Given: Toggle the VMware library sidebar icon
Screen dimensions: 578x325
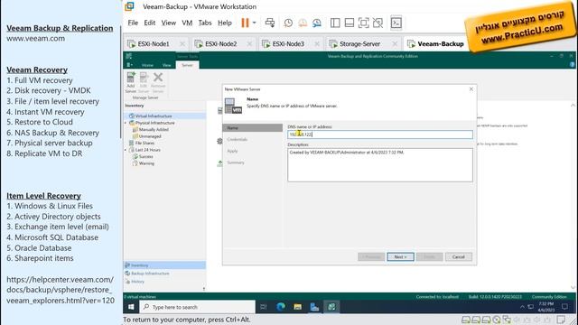Looking at the screenshot, I should click(x=335, y=23).
